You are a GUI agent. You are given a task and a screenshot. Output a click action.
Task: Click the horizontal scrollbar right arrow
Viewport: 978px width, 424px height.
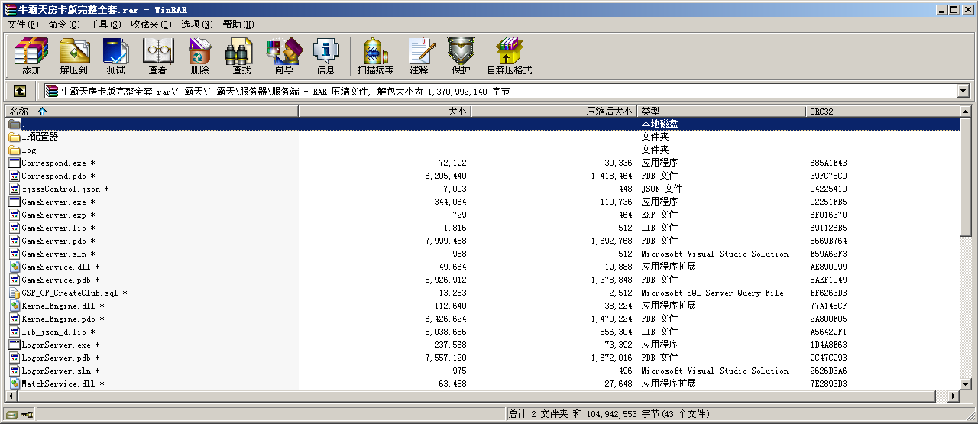coord(953,396)
